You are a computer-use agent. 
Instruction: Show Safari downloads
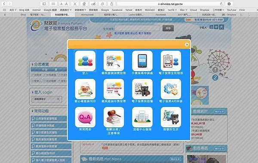pos(229,4)
